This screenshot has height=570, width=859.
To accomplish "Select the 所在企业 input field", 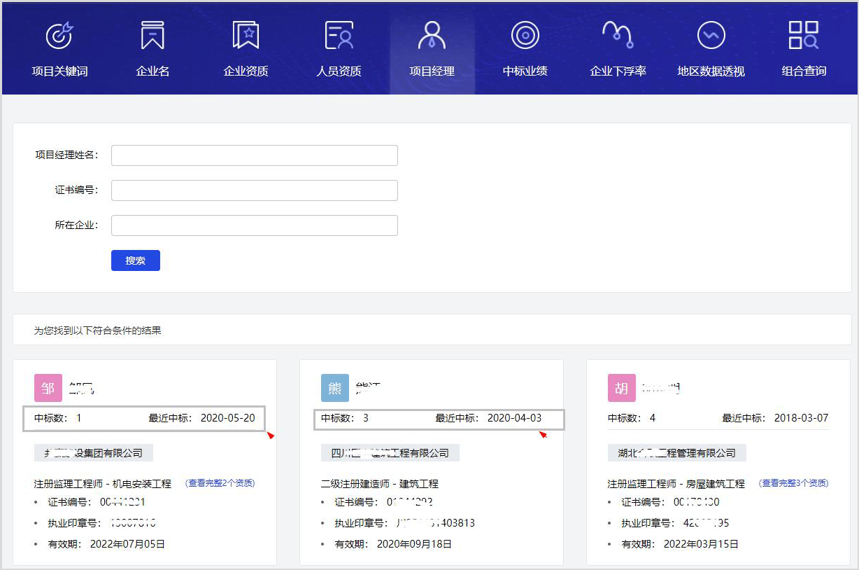I will pos(255,225).
